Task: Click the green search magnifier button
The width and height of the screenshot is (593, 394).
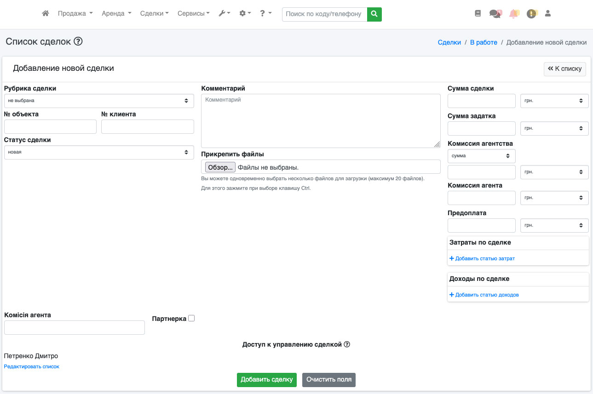Action: pyautogui.click(x=374, y=14)
